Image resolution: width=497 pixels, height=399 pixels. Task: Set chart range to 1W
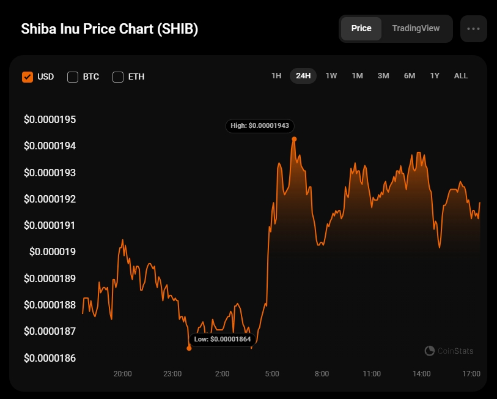click(x=331, y=76)
